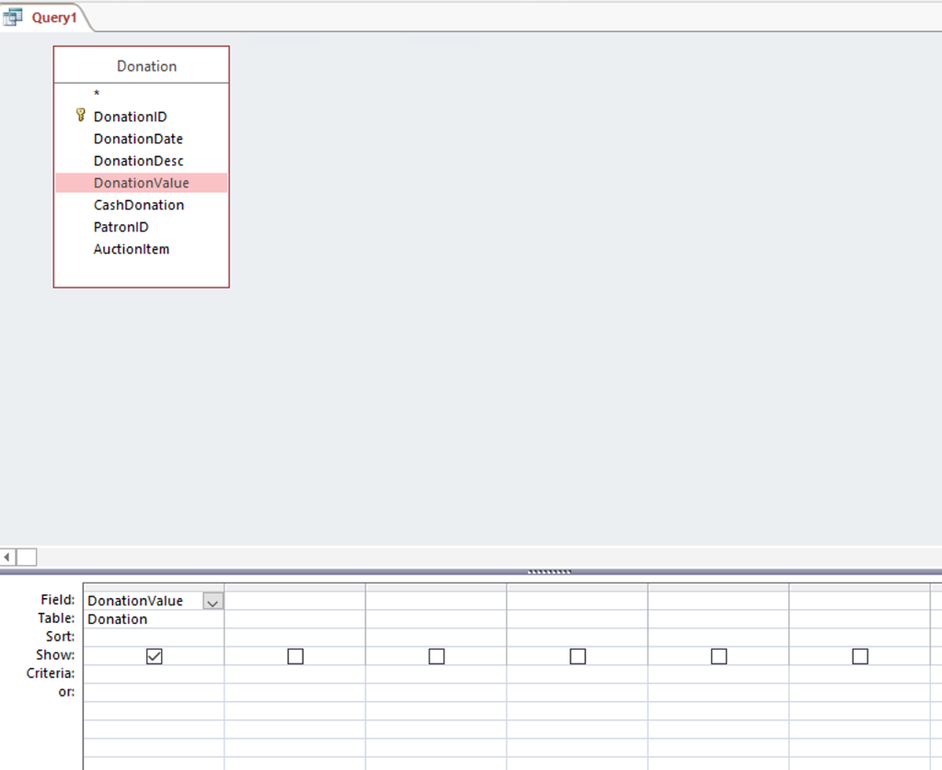Click the left scroll arrow of table pane
Viewport: 942px width, 770px height.
7,557
